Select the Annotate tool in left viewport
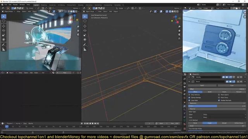This screenshot has width=248, height=139. tap(3, 45)
